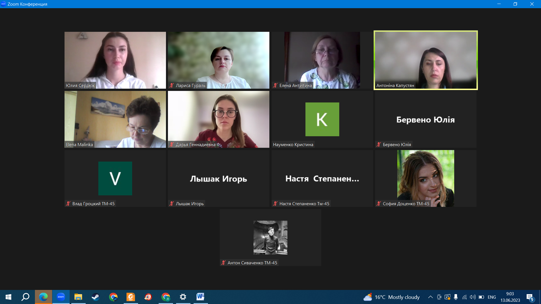The width and height of the screenshot is (541, 304).
Task: Click the tray update icon with orange dot
Action: coord(447,297)
